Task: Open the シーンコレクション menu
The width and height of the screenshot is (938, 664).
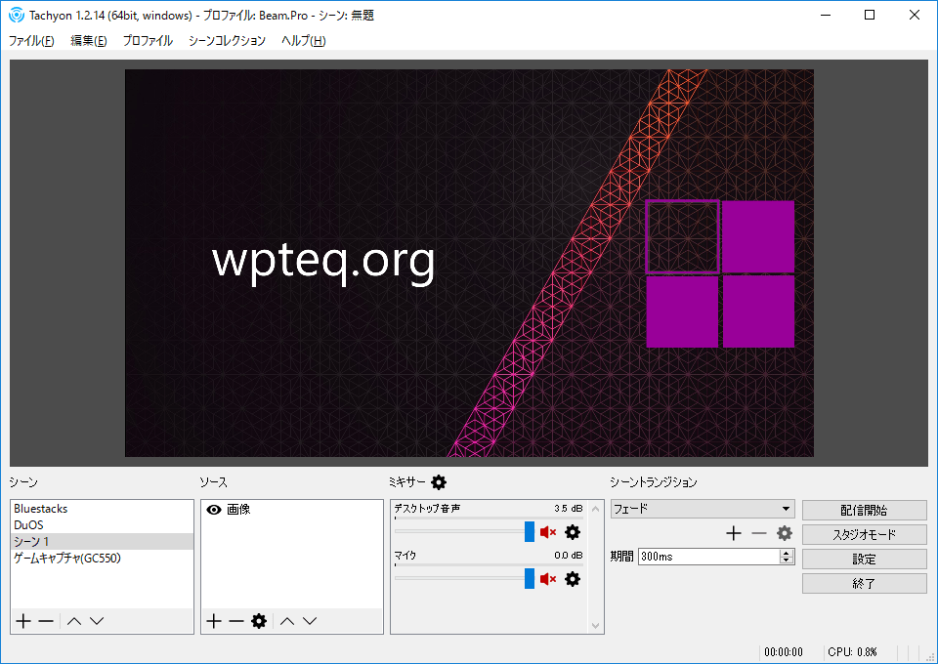Action: [x=226, y=41]
